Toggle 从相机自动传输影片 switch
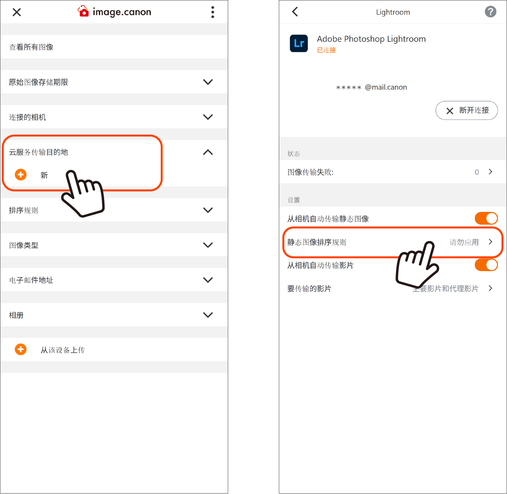This screenshot has height=494, width=507. [x=486, y=265]
